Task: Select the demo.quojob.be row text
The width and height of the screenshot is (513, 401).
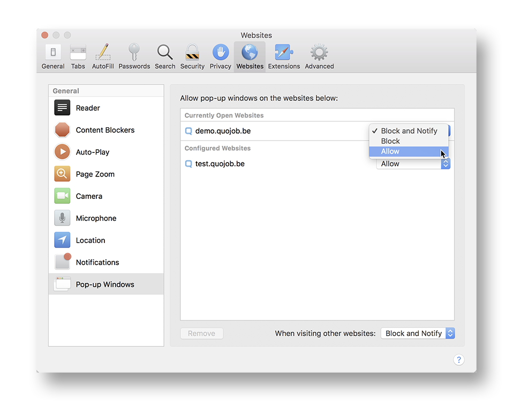Action: (x=223, y=131)
